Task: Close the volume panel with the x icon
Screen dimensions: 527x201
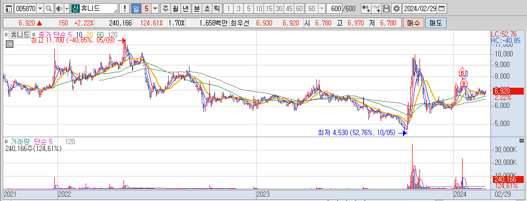Action: click(522, 140)
